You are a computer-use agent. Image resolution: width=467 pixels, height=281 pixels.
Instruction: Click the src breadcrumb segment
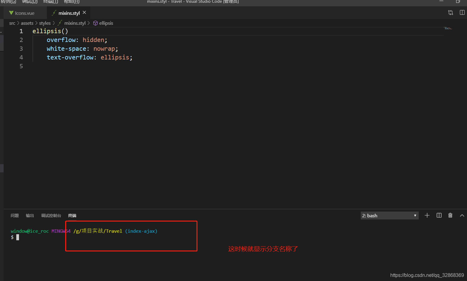tap(12, 23)
